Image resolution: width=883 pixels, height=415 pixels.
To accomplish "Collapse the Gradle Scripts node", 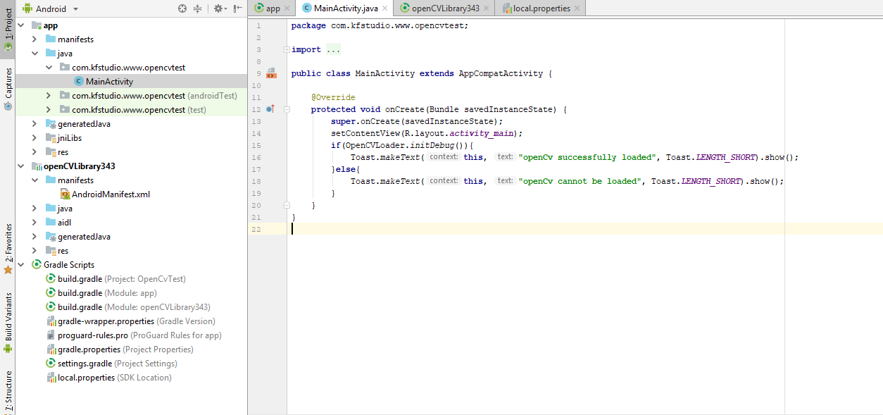I will [21, 265].
